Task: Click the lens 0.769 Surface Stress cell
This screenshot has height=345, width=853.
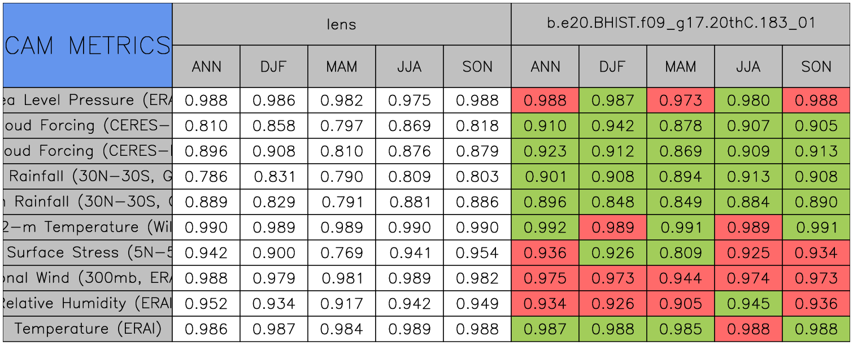Action: (x=342, y=253)
